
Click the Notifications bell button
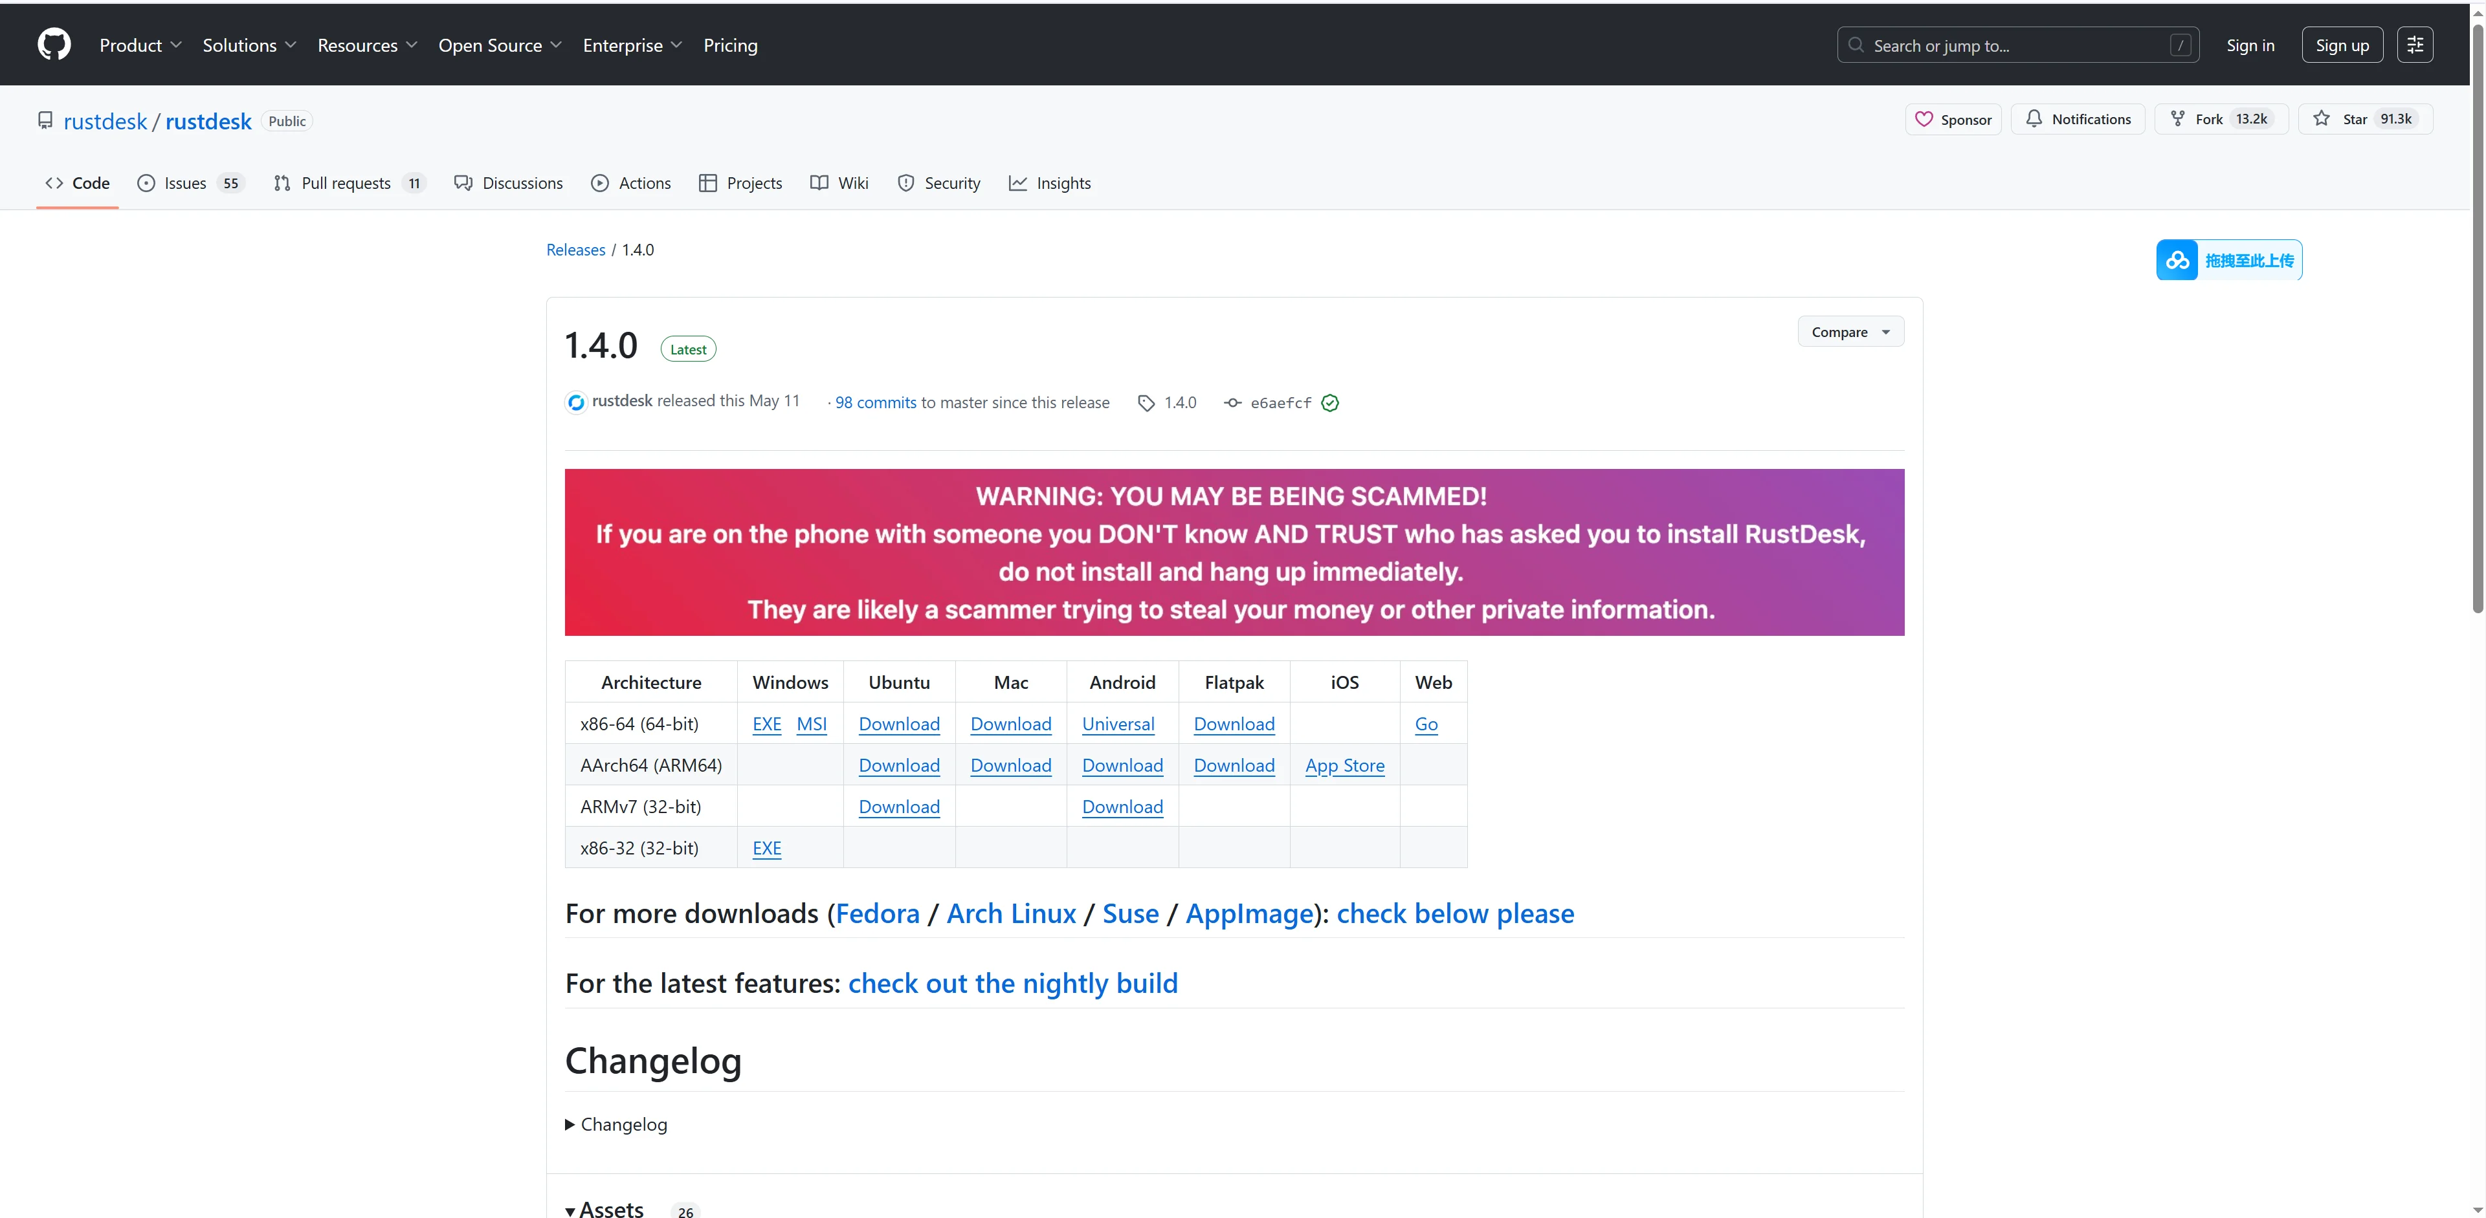click(2078, 120)
